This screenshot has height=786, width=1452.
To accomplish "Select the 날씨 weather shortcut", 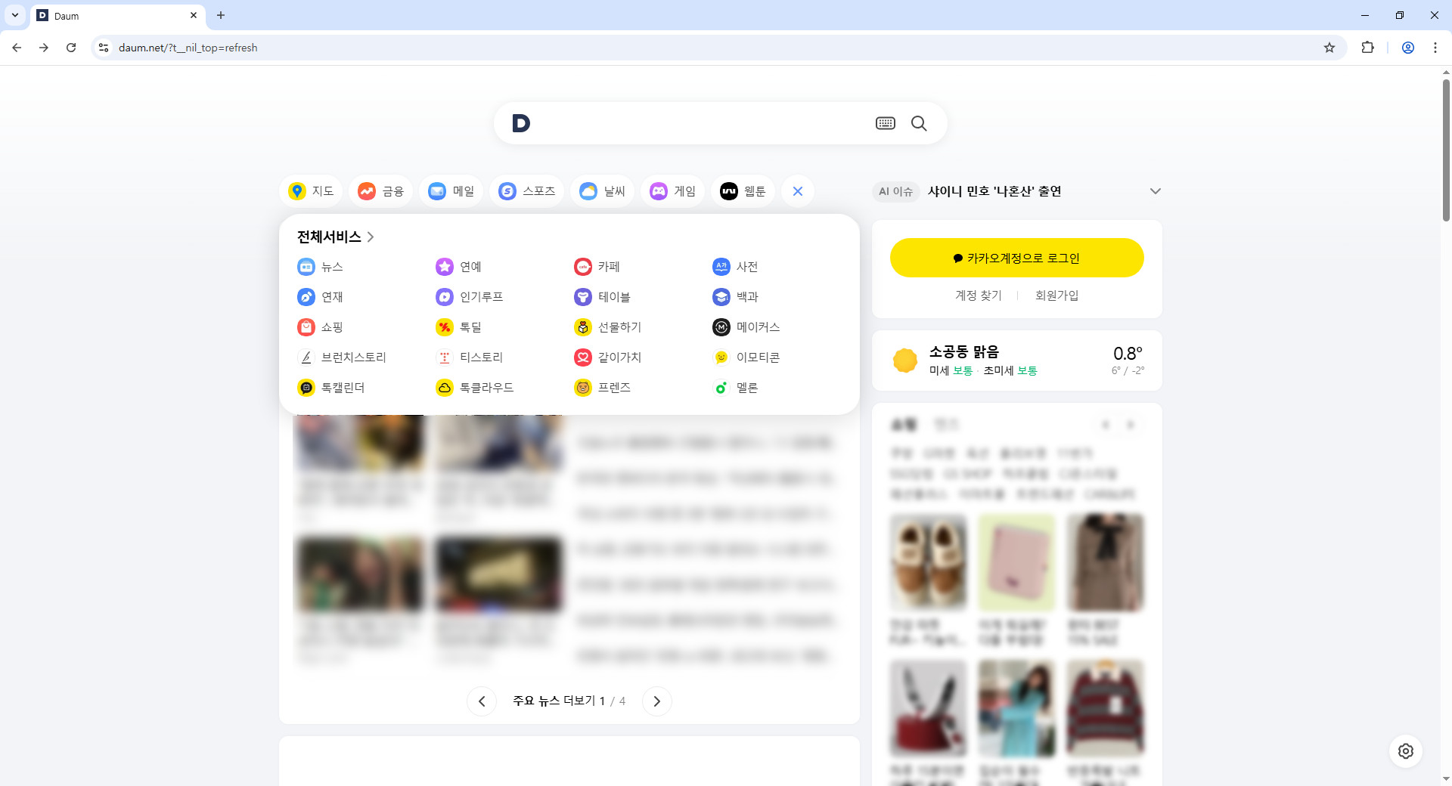I will (x=603, y=191).
